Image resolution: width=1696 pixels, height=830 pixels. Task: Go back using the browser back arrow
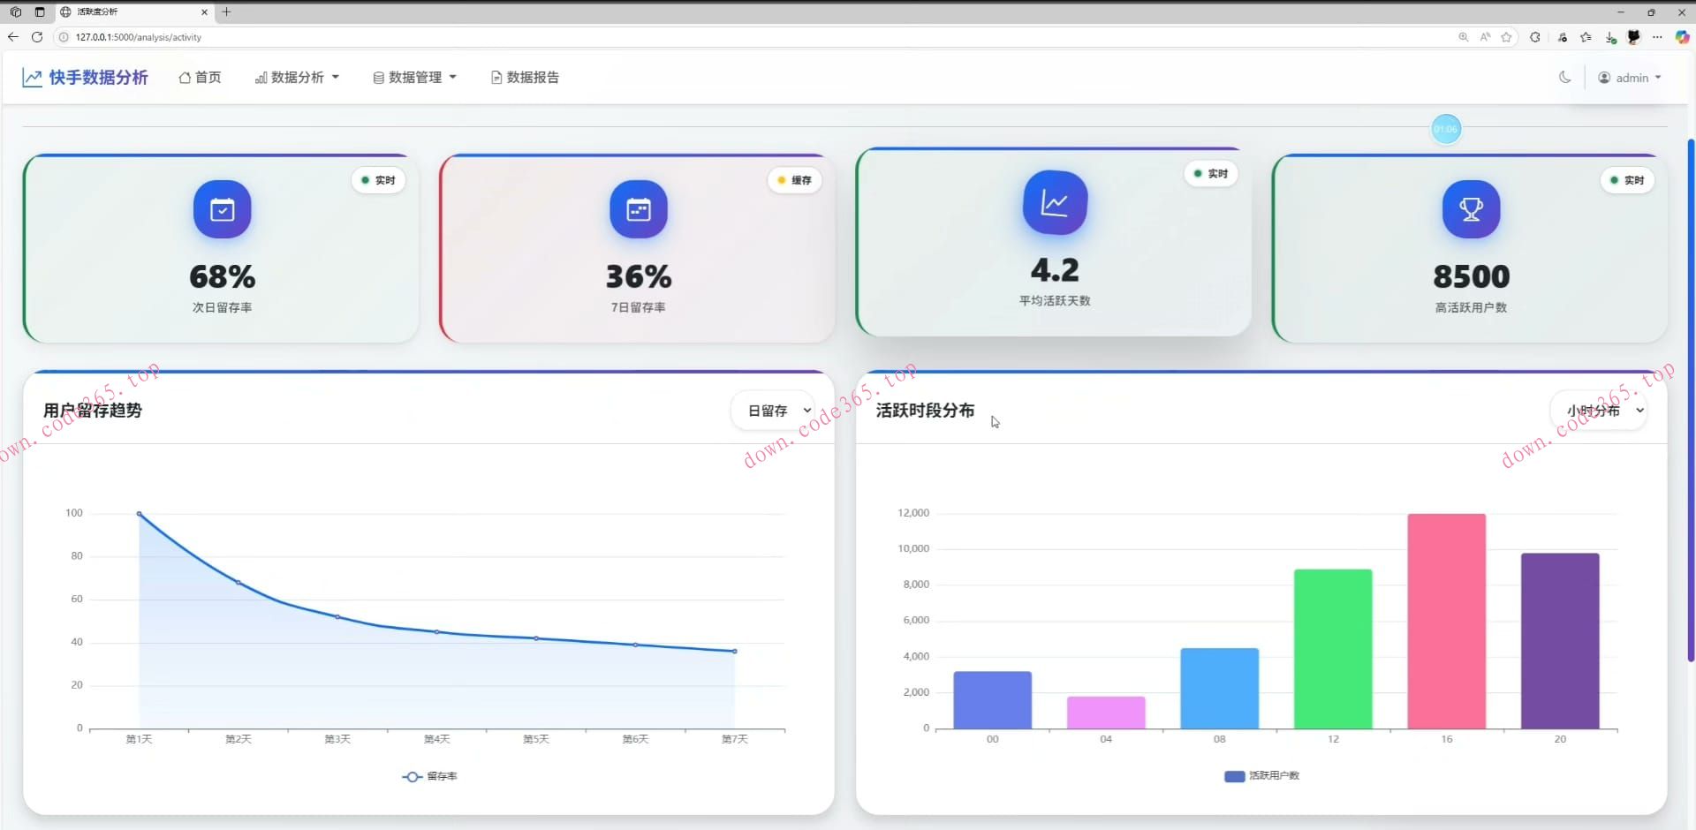[13, 37]
